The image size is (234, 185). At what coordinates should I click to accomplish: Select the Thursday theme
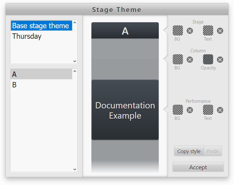(x=27, y=36)
